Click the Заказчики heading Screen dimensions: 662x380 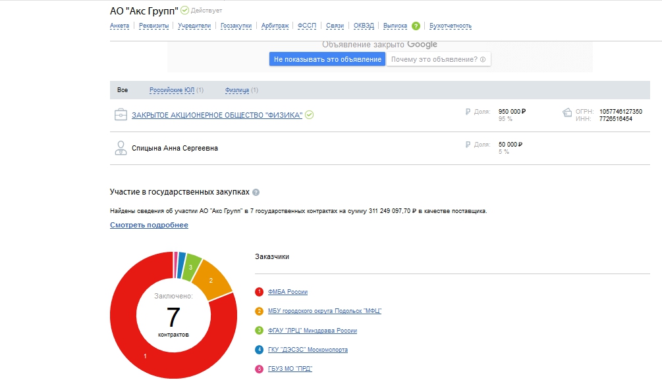coord(272,256)
